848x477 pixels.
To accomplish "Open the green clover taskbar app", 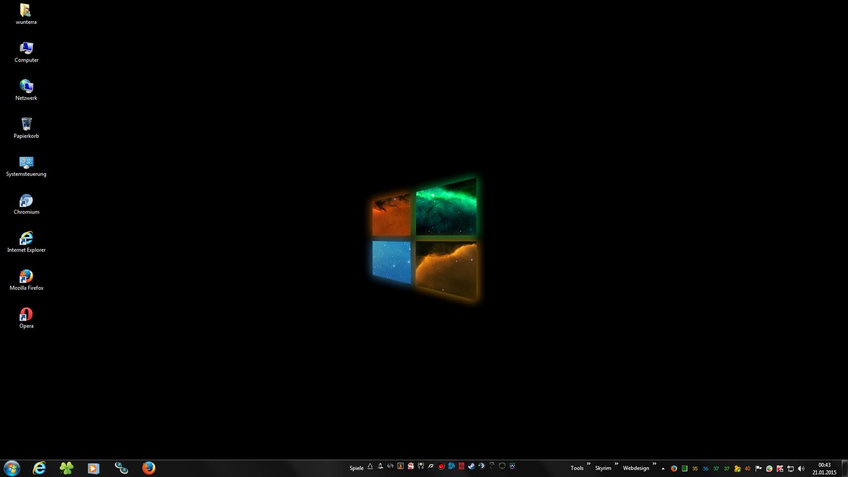I will coord(67,468).
